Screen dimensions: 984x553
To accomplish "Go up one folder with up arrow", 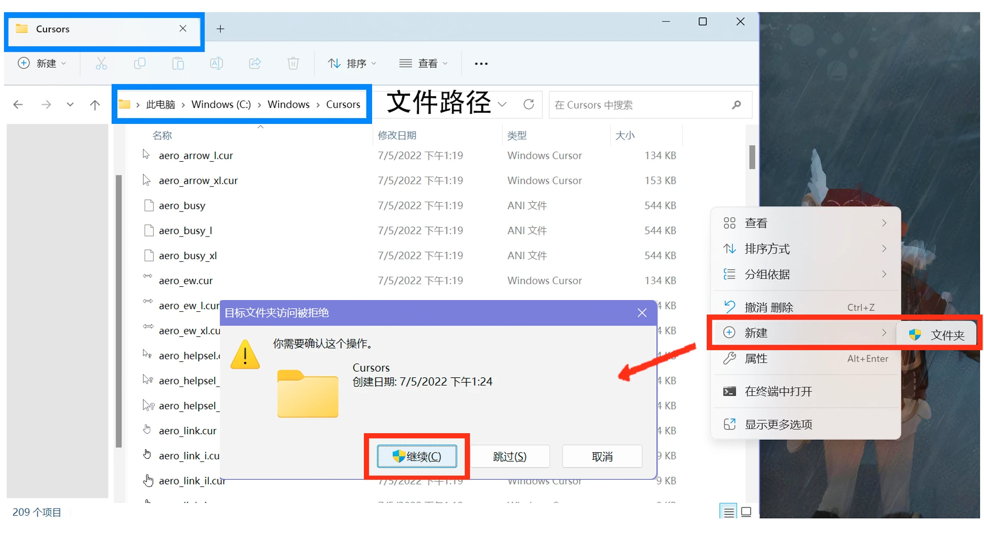I will click(95, 105).
